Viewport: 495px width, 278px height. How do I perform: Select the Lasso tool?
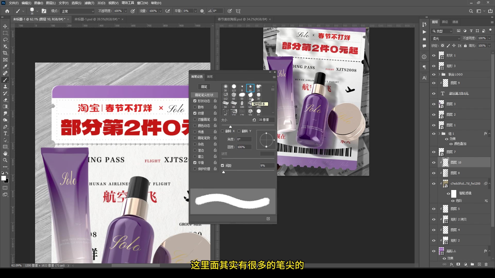[x=5, y=40]
